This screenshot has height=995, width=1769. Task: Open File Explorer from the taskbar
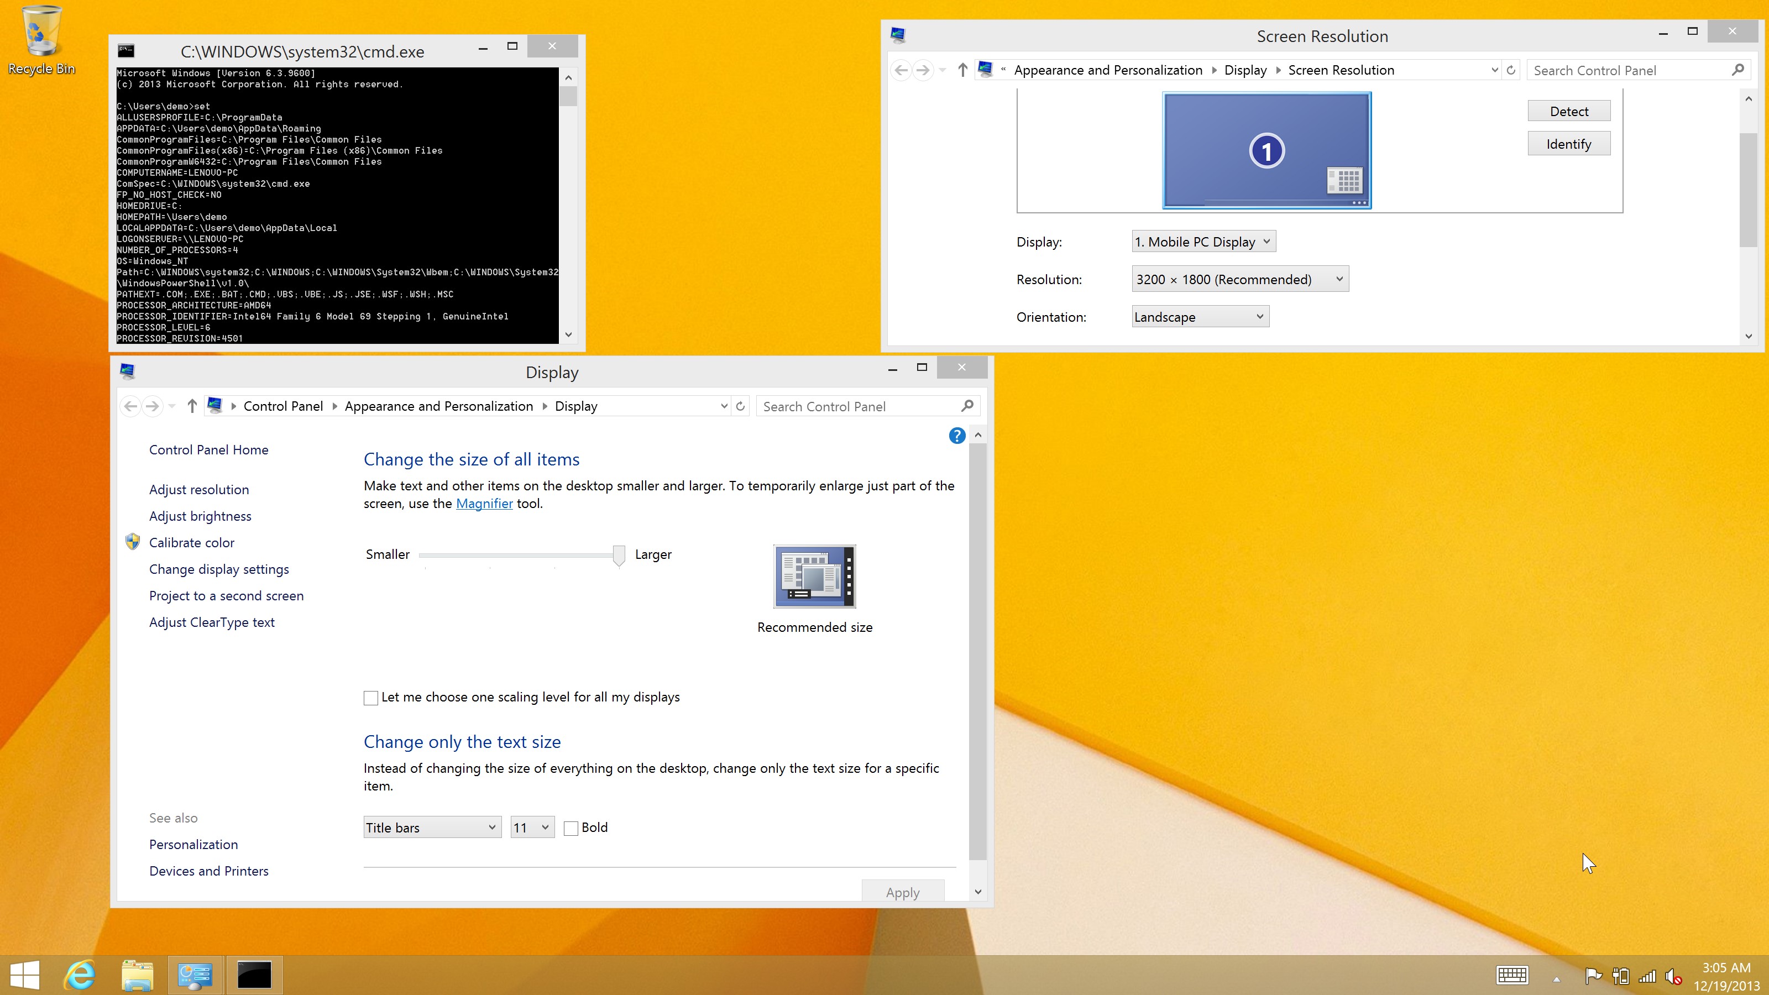(137, 975)
